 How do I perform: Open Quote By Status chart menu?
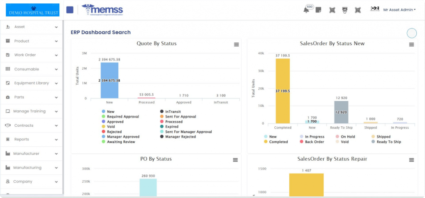point(236,45)
